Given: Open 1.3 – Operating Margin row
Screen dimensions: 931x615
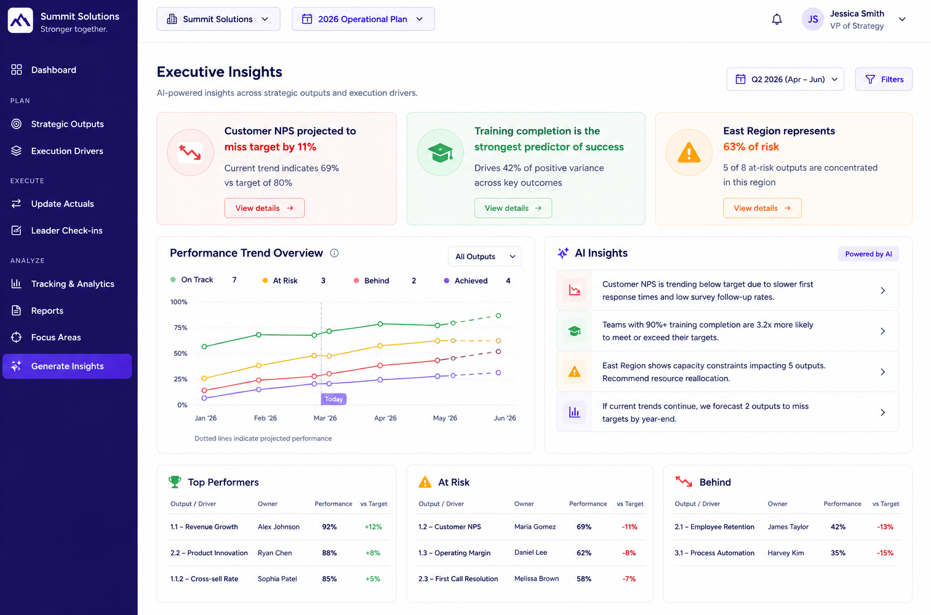Looking at the screenshot, I should [x=531, y=553].
